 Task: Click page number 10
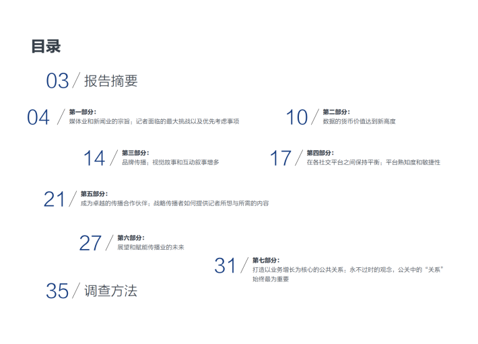[297, 117]
